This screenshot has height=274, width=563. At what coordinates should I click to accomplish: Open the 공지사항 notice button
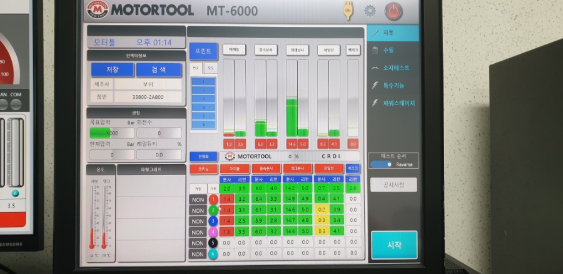click(x=393, y=185)
